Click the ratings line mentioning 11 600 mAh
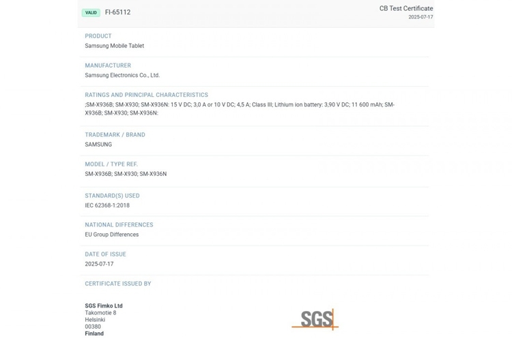 pyautogui.click(x=240, y=105)
